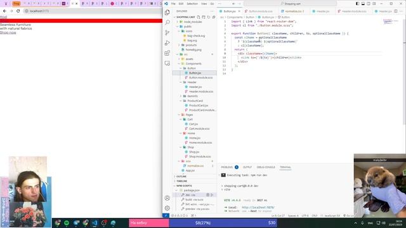Open the Explorer view in the activity bar

(167, 12)
